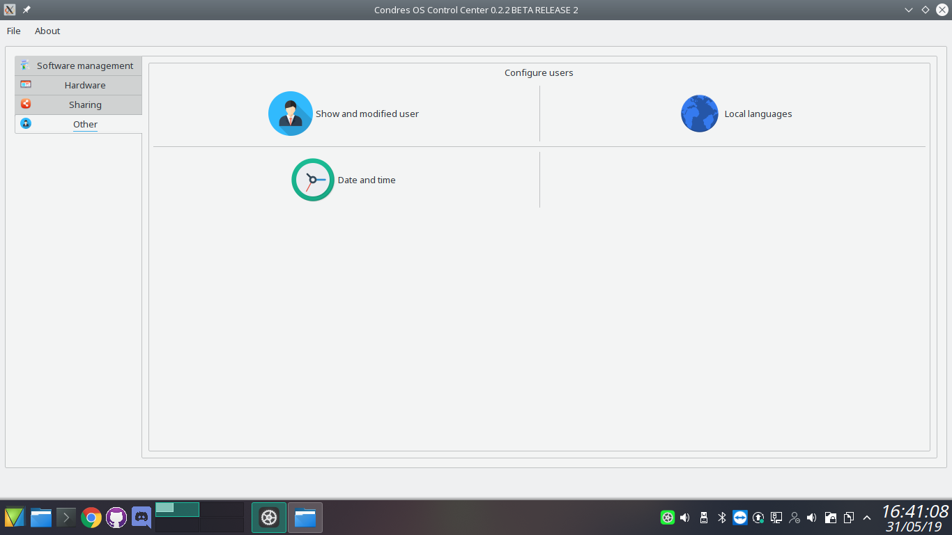Screen dimensions: 952x535
Task: Expand hidden system tray icons arrow
Action: pos(867,518)
